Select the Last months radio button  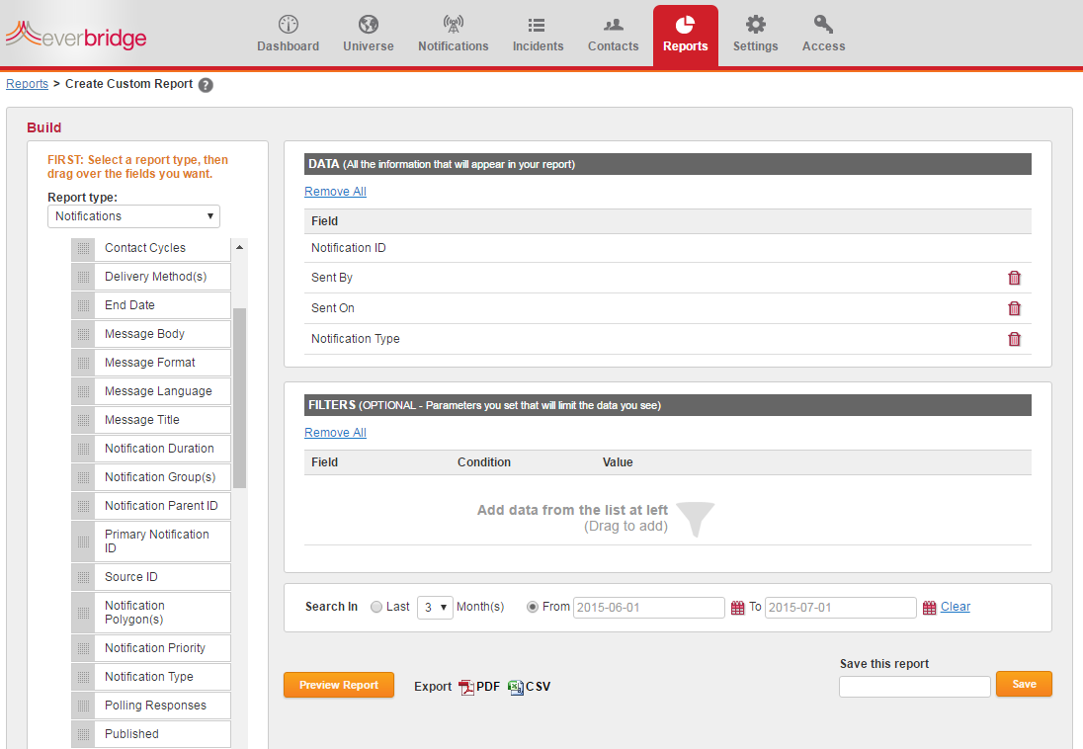[x=376, y=607]
